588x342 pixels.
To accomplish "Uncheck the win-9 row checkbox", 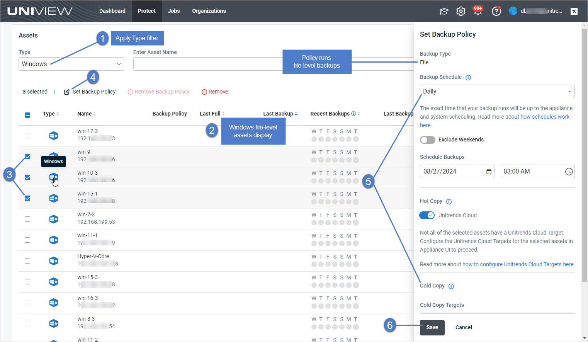I will (x=27, y=157).
